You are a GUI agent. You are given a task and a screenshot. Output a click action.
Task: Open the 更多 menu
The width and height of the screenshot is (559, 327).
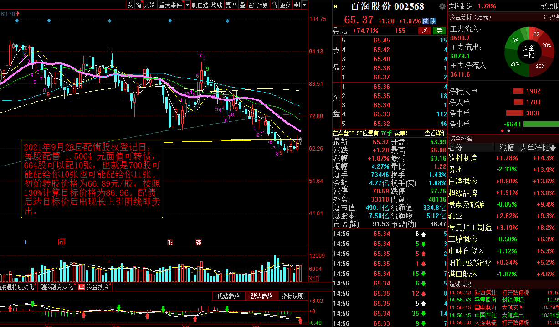285,5
